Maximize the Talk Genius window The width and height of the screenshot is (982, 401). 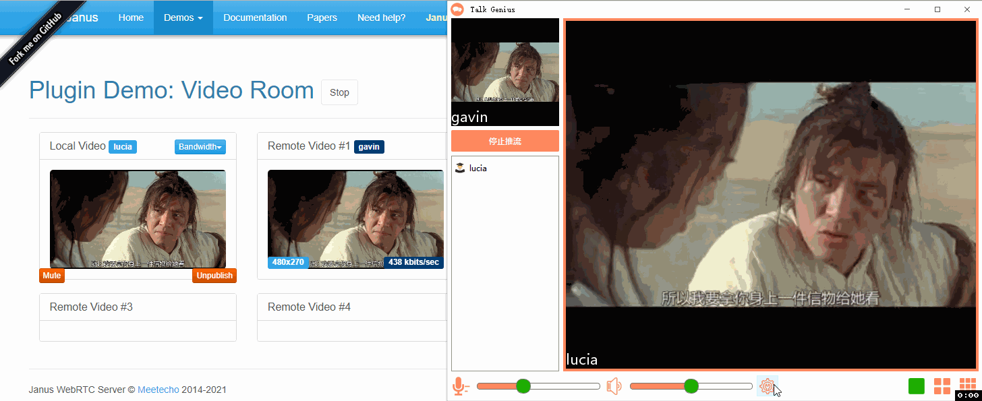(x=937, y=9)
